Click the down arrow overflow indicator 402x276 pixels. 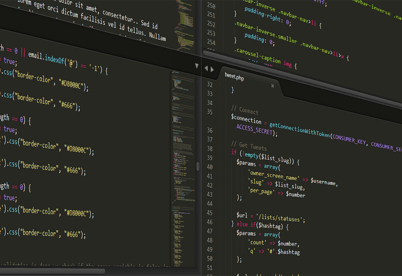point(197,65)
